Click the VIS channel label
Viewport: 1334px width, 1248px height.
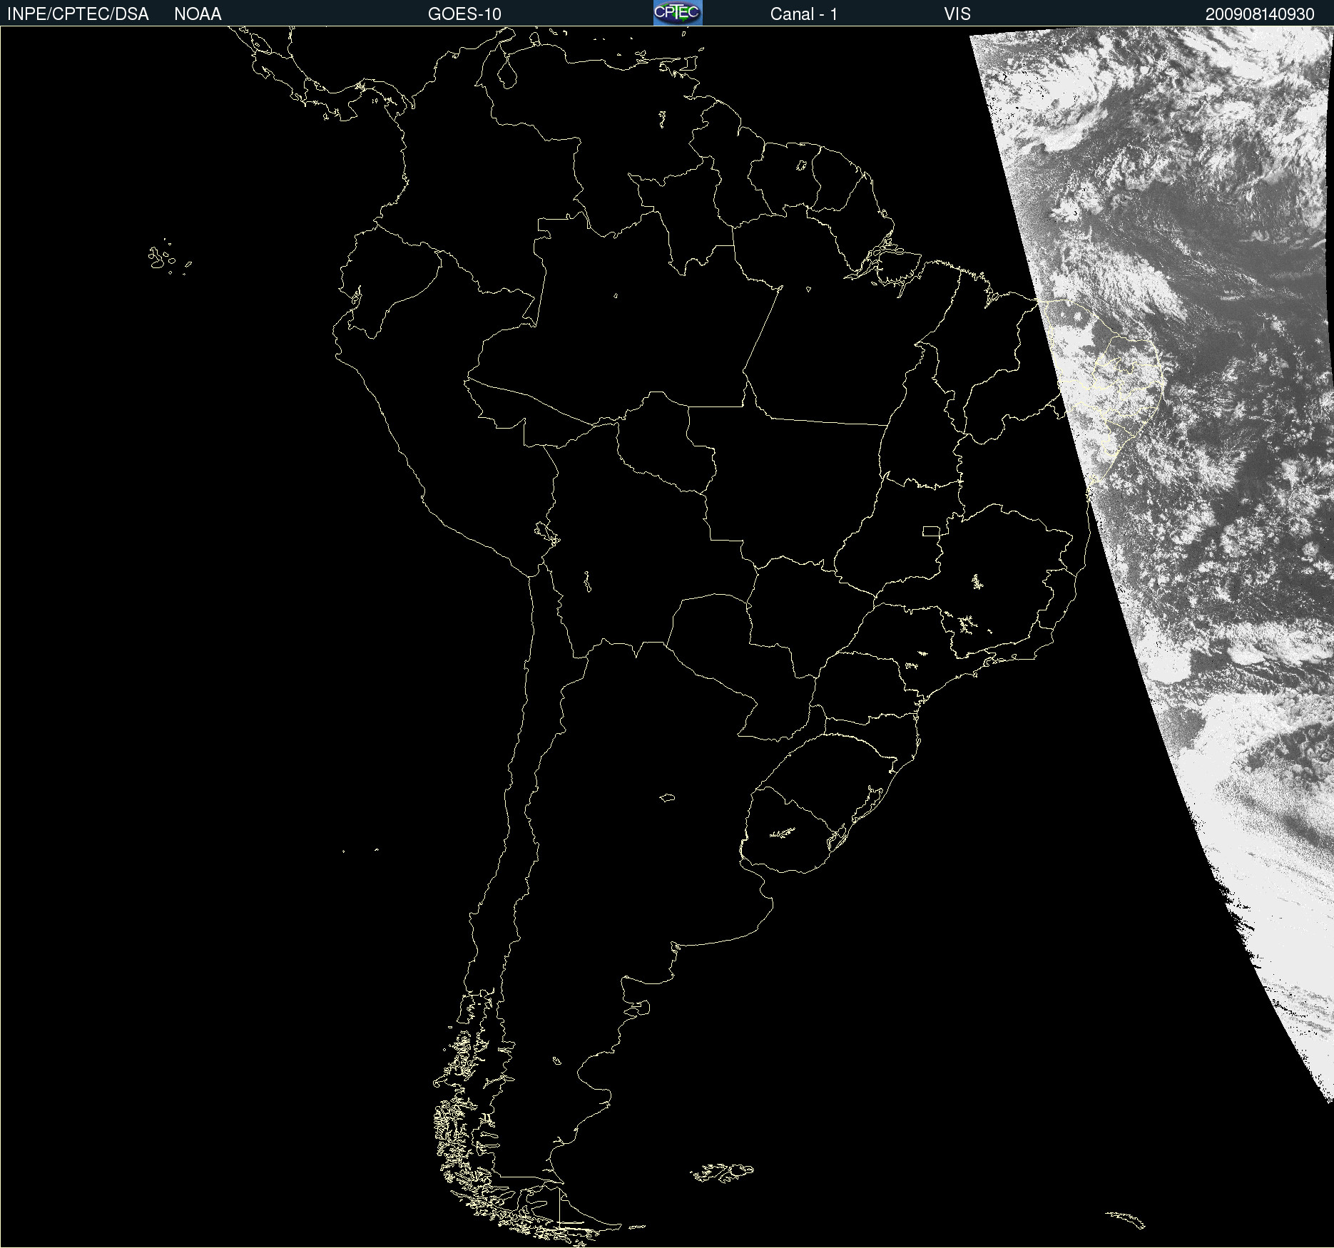(957, 14)
